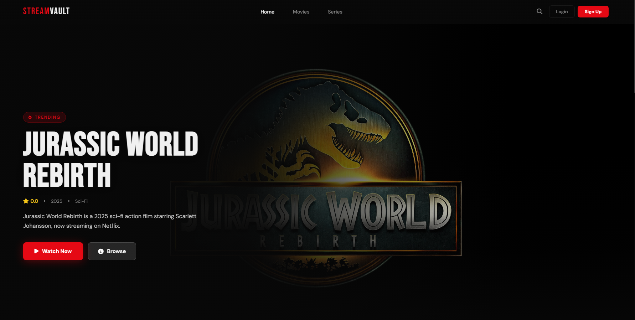Image resolution: width=635 pixels, height=320 pixels.
Task: Click the play triangle in Watch Now
Action: tap(36, 251)
